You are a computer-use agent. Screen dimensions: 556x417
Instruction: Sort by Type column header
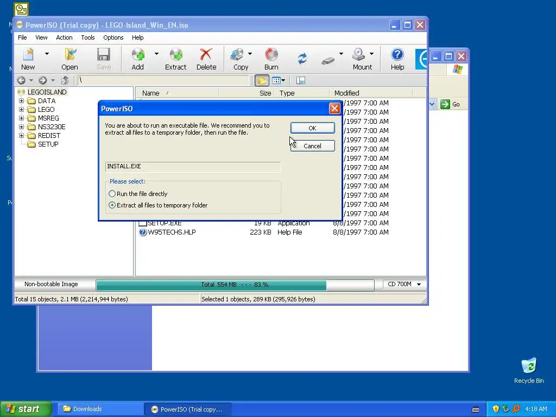pyautogui.click(x=301, y=93)
